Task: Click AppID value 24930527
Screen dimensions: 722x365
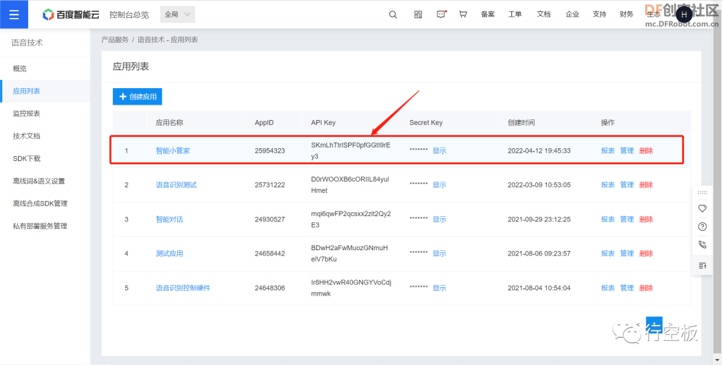Action: tap(270, 220)
